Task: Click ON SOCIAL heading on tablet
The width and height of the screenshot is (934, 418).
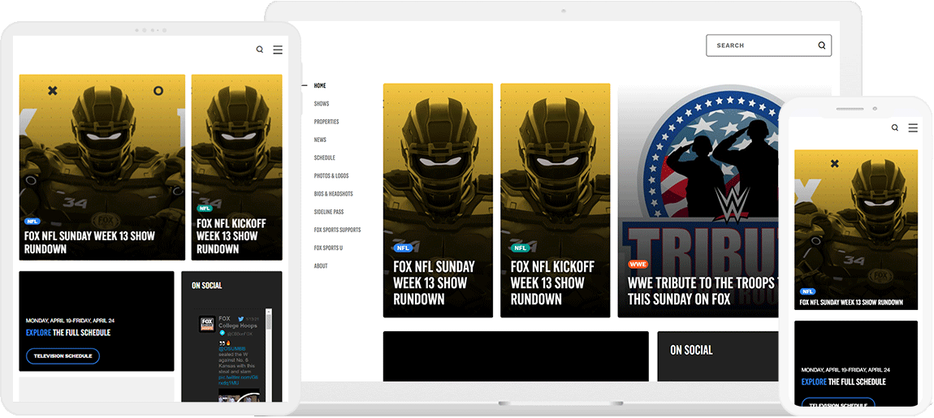Action: click(206, 286)
